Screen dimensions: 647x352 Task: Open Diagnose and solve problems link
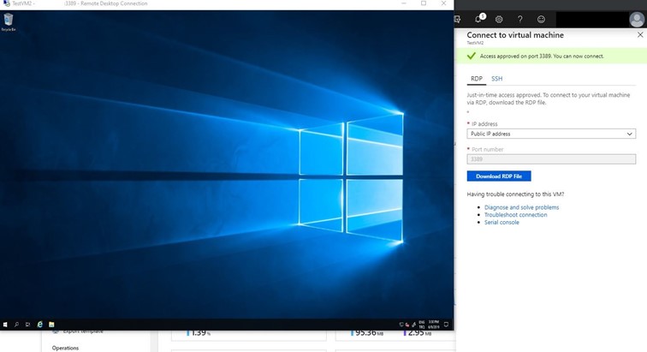click(521, 207)
